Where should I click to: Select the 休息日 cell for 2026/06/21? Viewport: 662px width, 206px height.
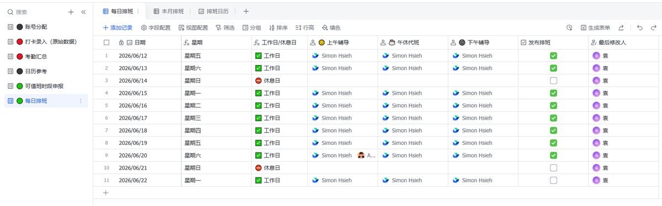pyautogui.click(x=279, y=168)
